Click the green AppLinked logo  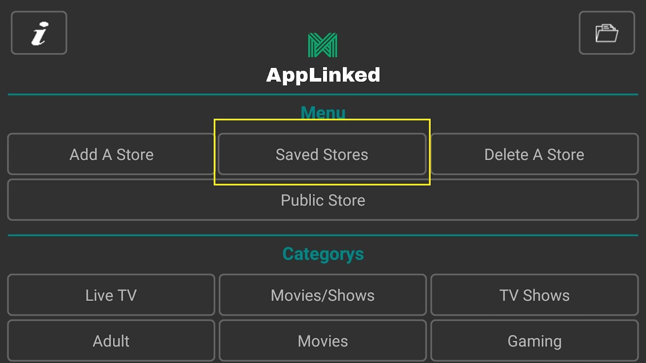(x=323, y=45)
